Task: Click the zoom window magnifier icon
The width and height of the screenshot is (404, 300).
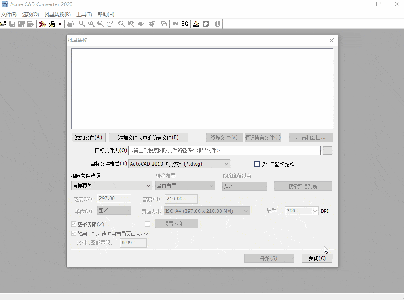Action: point(100,24)
